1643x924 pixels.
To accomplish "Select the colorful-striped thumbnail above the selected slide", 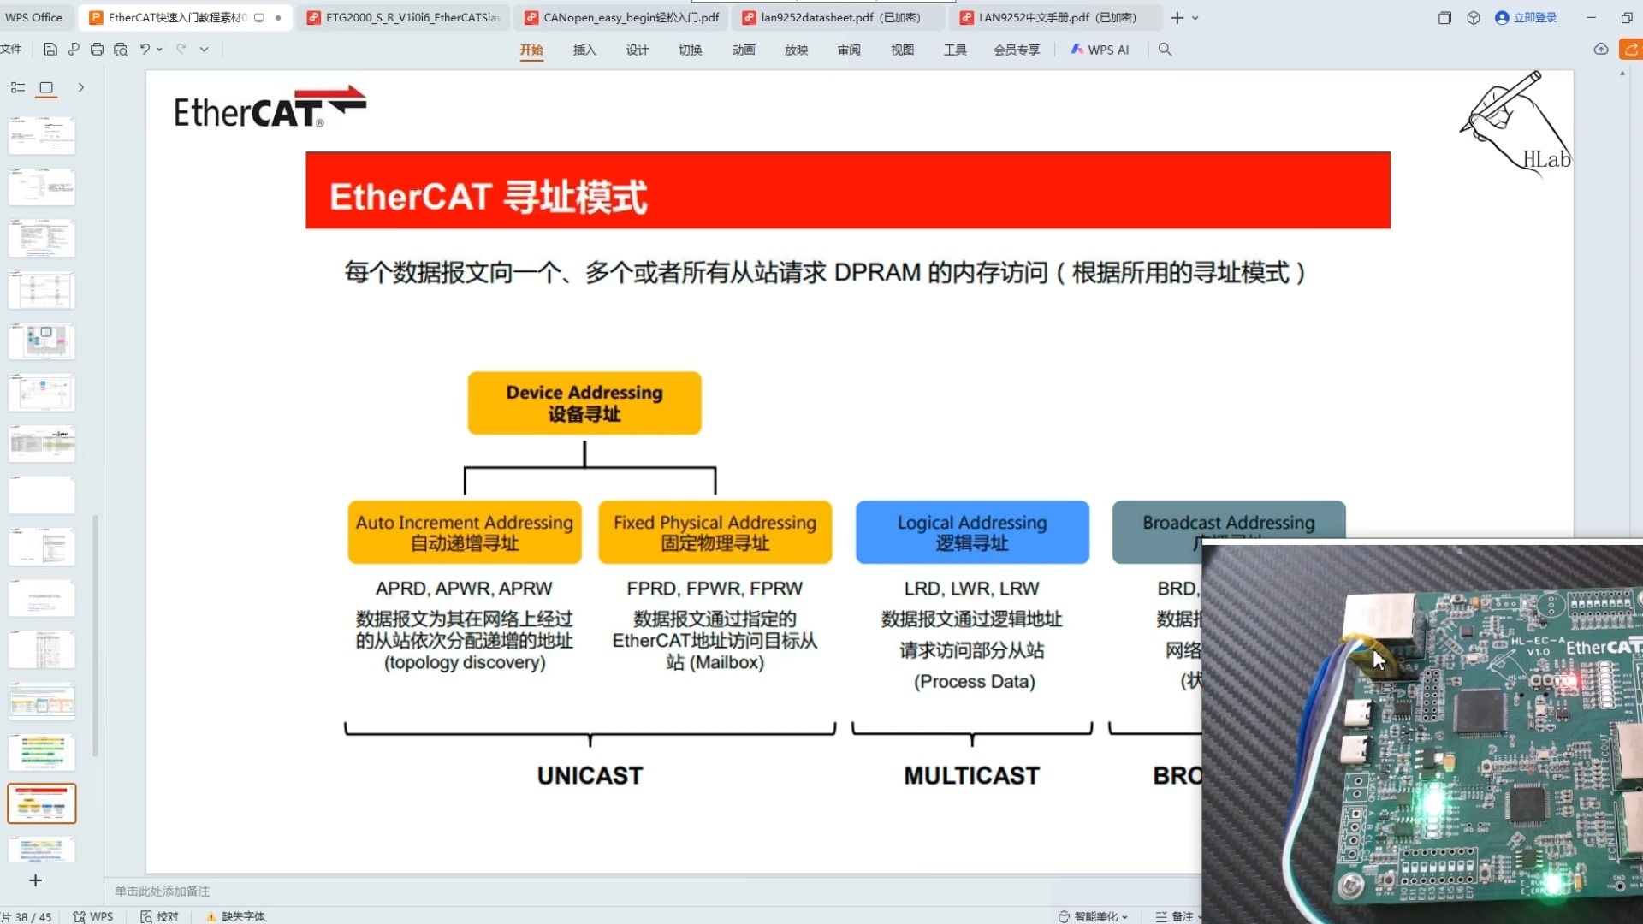I will [x=42, y=752].
